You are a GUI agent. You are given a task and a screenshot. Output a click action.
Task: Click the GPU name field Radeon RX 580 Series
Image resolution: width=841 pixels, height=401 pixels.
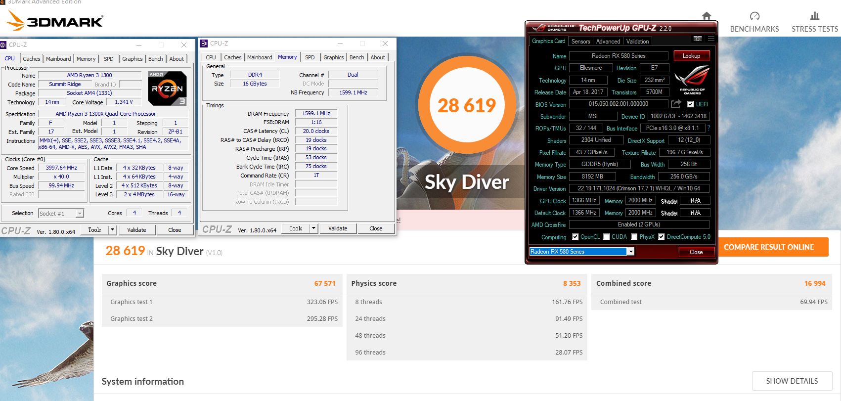619,56
